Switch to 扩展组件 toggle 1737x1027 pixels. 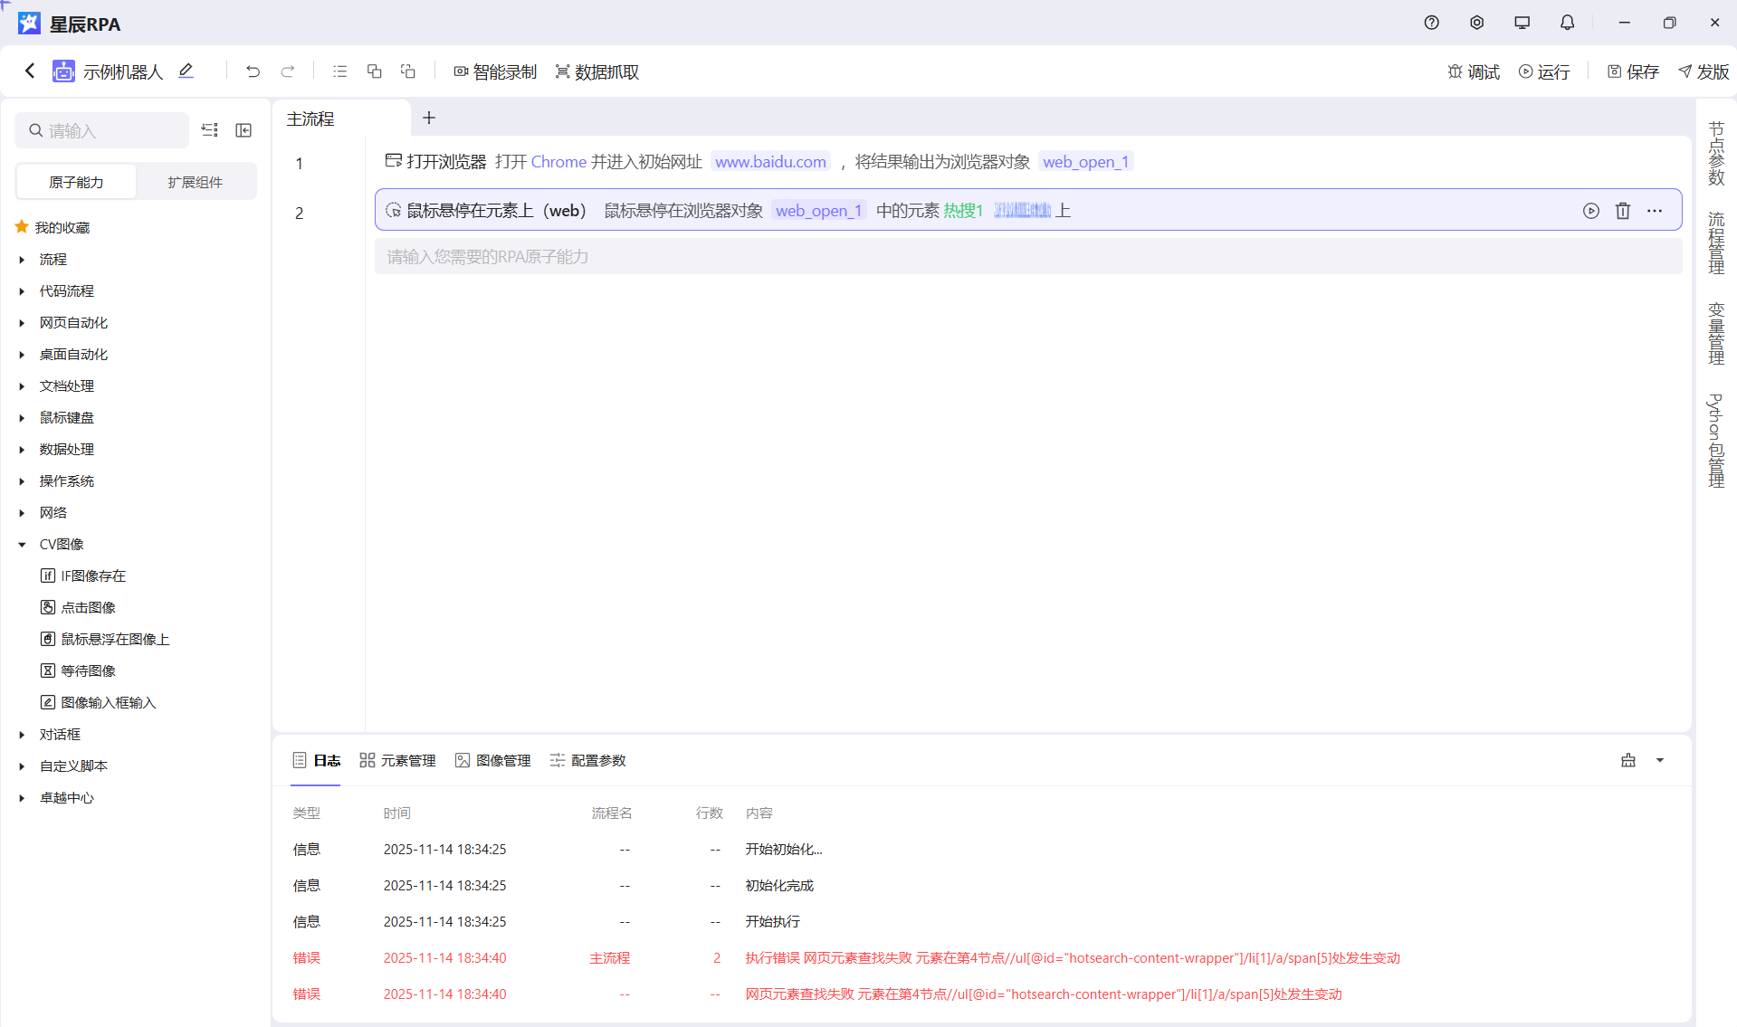click(195, 182)
